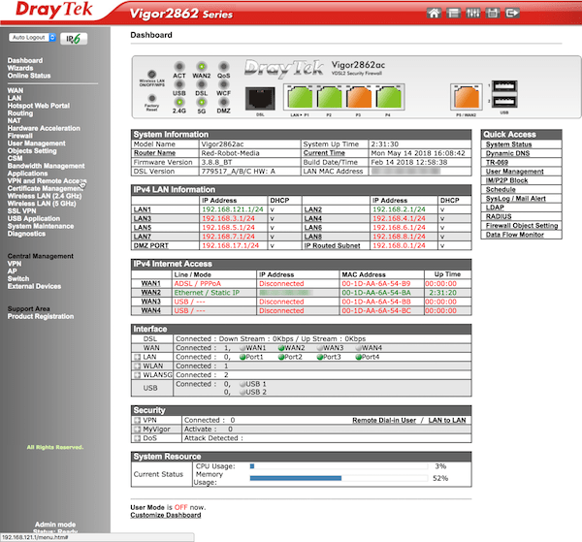
Task: Expand the DoS security row
Action: 137,438
